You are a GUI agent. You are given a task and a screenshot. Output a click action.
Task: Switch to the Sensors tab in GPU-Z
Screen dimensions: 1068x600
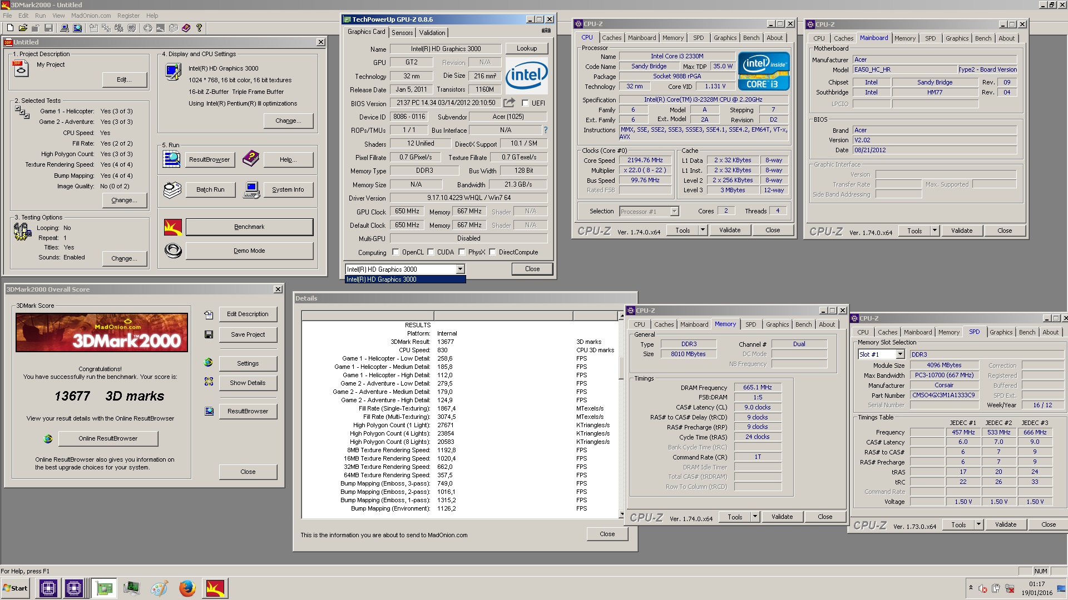click(402, 33)
